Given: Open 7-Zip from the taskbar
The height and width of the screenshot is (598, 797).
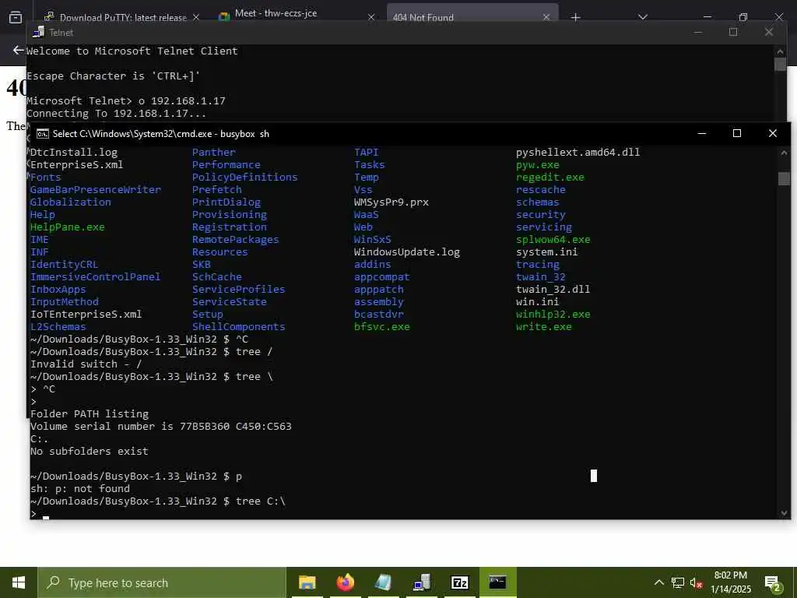Looking at the screenshot, I should pos(459,582).
